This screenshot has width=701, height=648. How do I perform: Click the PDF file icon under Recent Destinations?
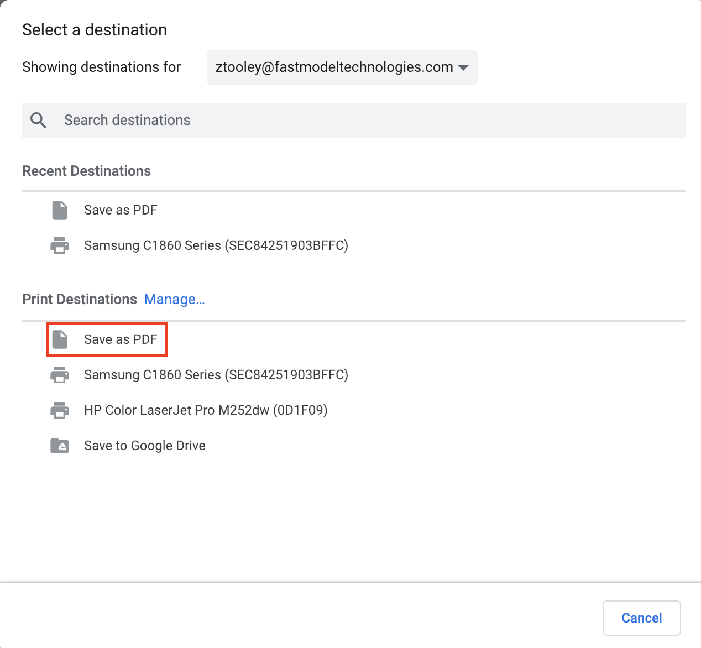(60, 210)
